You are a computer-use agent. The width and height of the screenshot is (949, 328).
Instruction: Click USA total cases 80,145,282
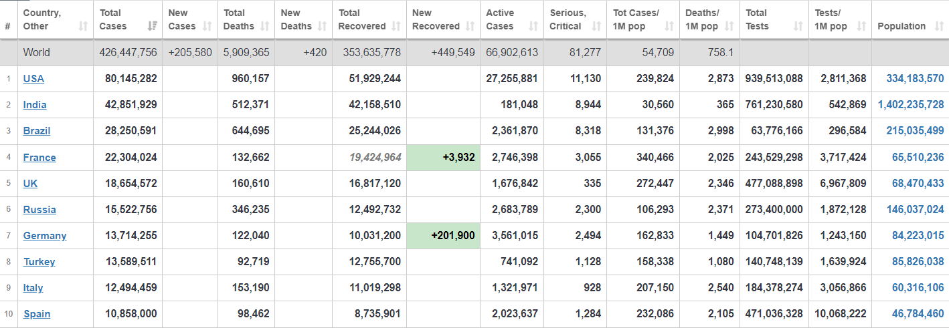[x=131, y=79]
